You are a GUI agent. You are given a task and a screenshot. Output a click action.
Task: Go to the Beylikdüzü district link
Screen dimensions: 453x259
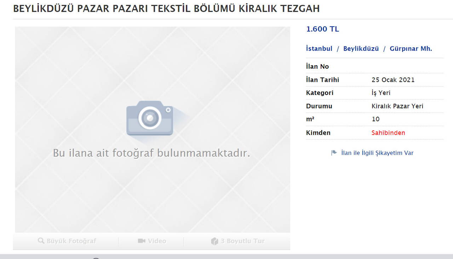pyautogui.click(x=361, y=49)
